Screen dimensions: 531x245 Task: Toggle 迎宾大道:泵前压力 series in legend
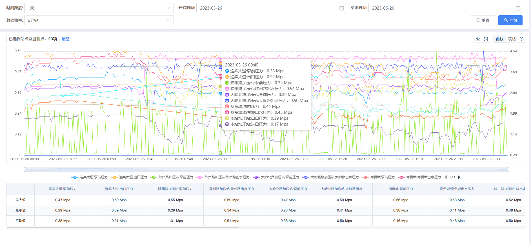(90, 177)
